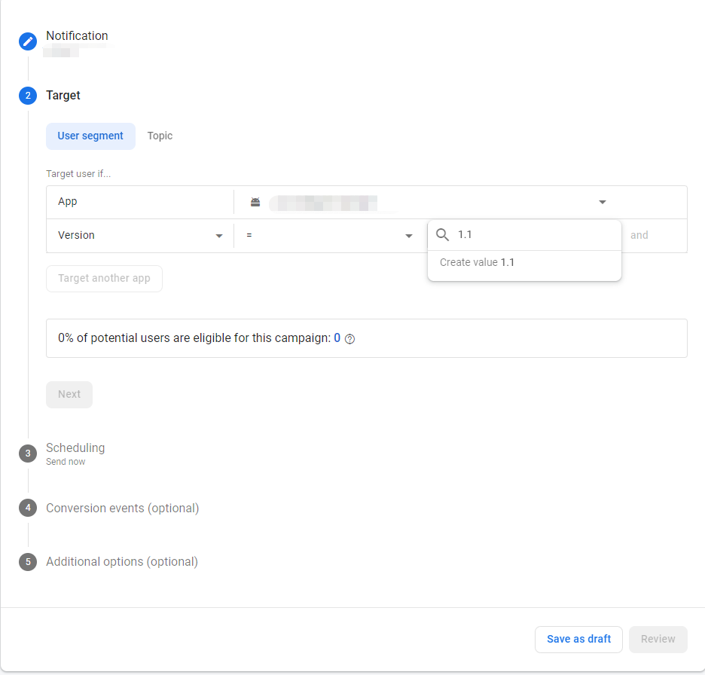Click the Android platform icon in App row

tap(255, 201)
